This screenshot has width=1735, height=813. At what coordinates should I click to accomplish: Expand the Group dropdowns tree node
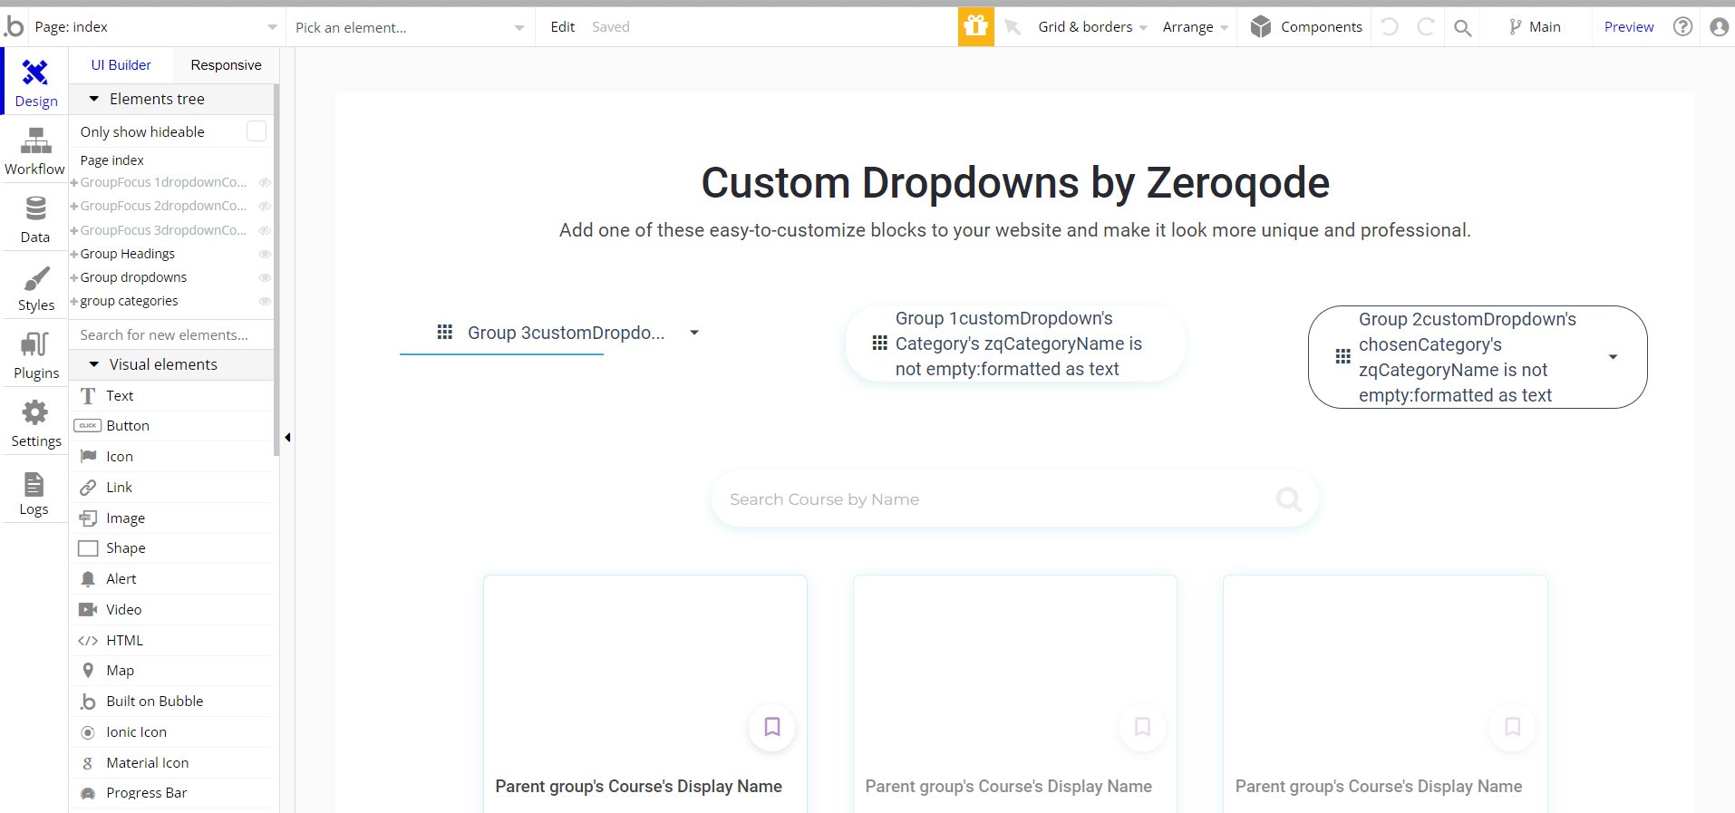pos(74,277)
